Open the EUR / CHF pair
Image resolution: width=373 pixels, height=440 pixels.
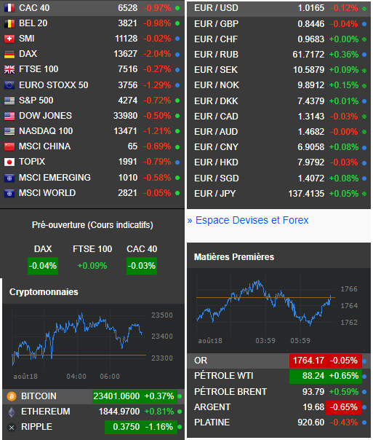278,39
